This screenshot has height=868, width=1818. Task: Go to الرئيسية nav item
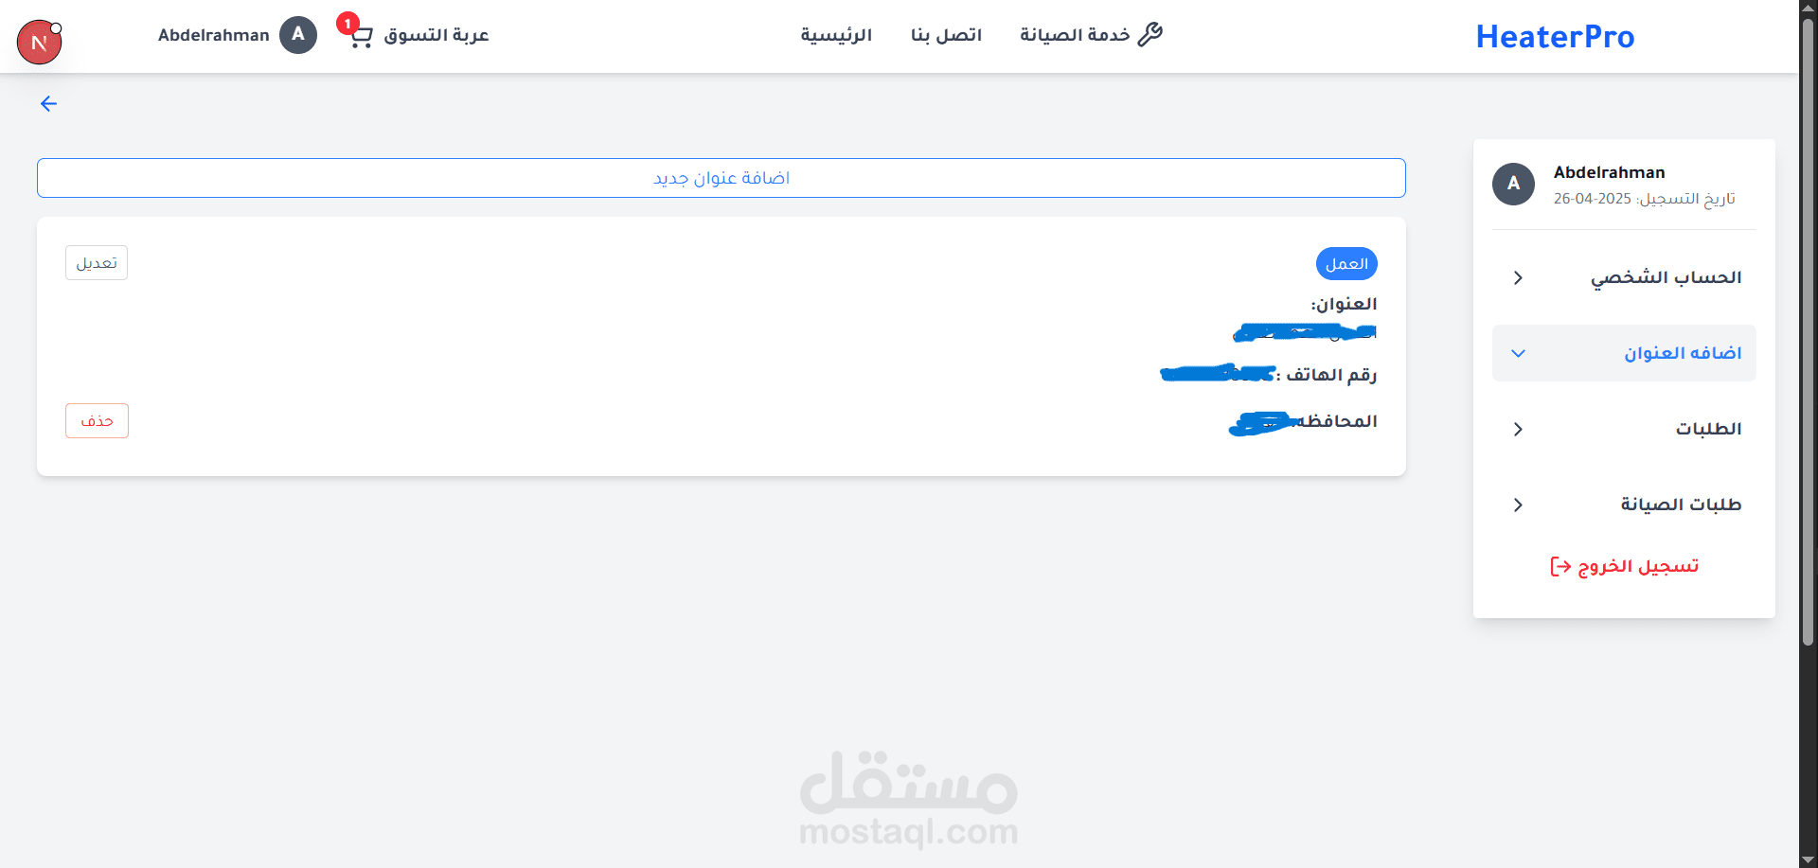[x=836, y=35]
